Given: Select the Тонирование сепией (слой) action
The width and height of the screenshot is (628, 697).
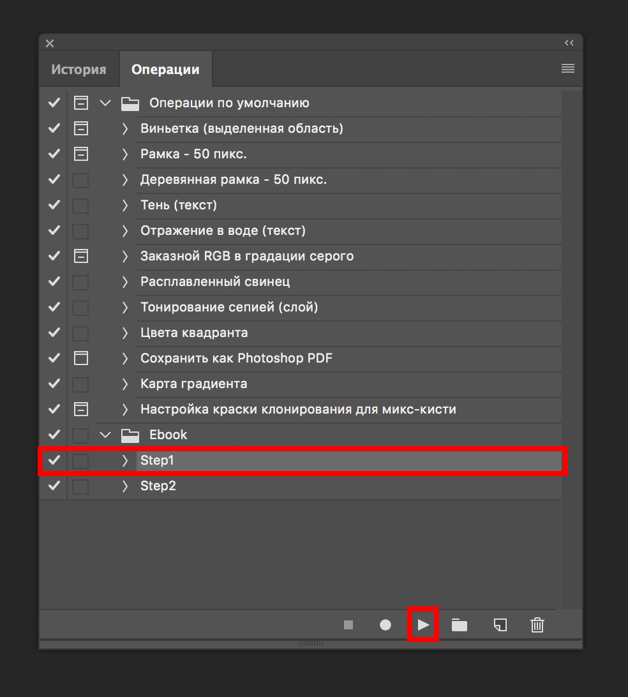Looking at the screenshot, I should 228,307.
